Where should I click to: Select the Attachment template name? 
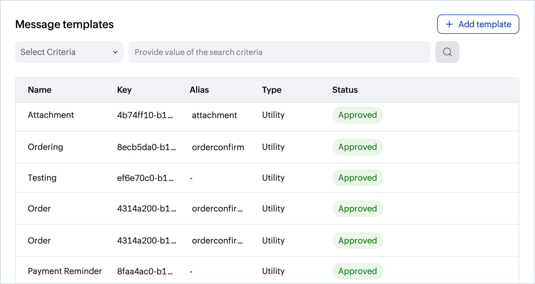pyautogui.click(x=51, y=115)
